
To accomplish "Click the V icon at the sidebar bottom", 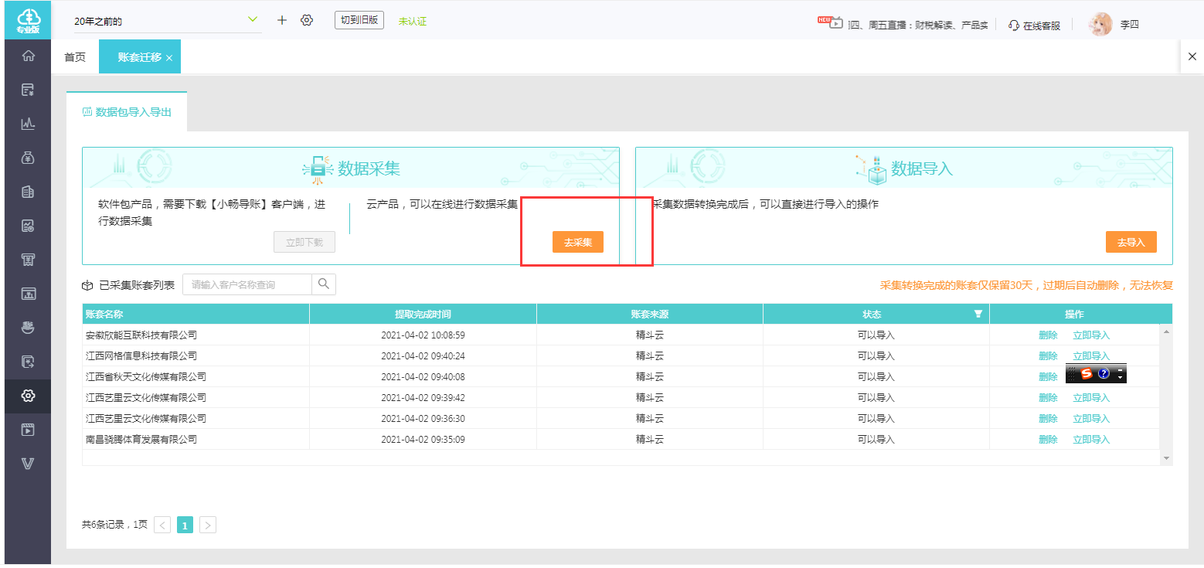I will (x=28, y=464).
